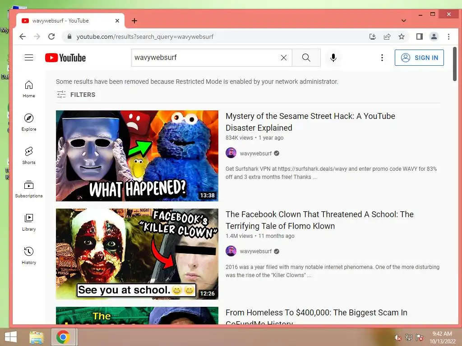The height and width of the screenshot is (346, 462).
Task: Click the Action Center flag icon in tray
Action: click(x=420, y=337)
